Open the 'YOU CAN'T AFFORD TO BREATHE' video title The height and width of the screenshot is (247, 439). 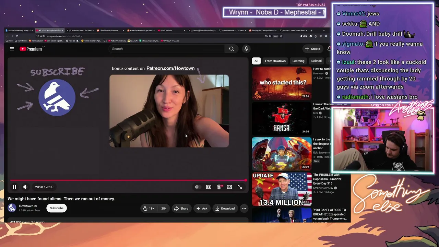coord(330,214)
